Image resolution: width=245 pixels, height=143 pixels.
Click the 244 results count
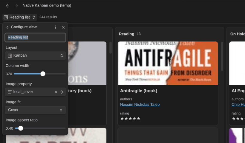(x=48, y=17)
